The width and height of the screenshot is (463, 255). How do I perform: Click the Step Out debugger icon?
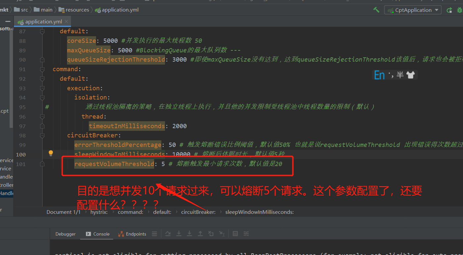pos(200,234)
